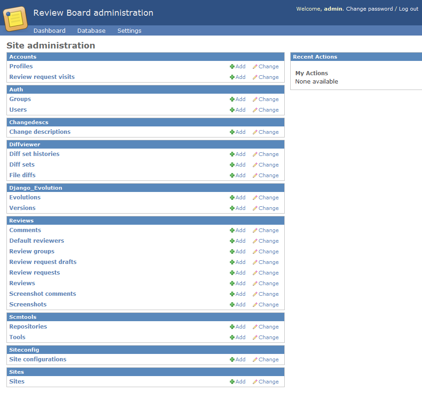Click the pencil icon for Evolutions
The image size is (422, 395).
point(255,197)
